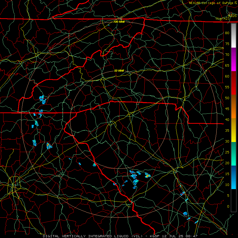This screenshot has width=238, height=238.
Task: Click the 5 value on the VIL scale
Action: pos(228,196)
